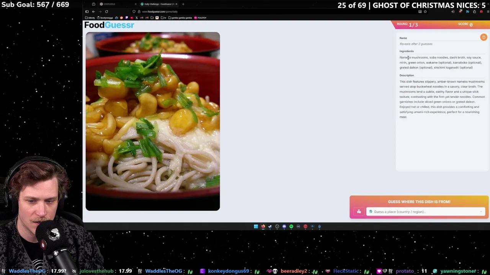
Task: Click the browser forward arrow
Action: click(100, 11)
